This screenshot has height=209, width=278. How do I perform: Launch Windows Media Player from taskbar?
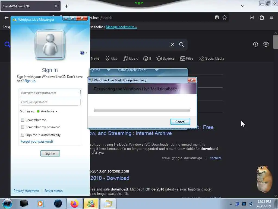(40, 204)
